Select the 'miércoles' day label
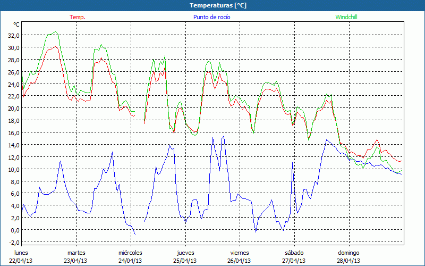This screenshot has height=266, width=425. (130, 253)
